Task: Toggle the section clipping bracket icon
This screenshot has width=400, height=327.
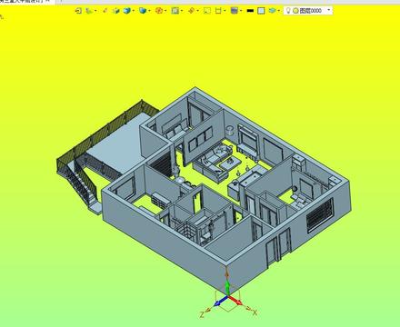Action: [x=218, y=11]
